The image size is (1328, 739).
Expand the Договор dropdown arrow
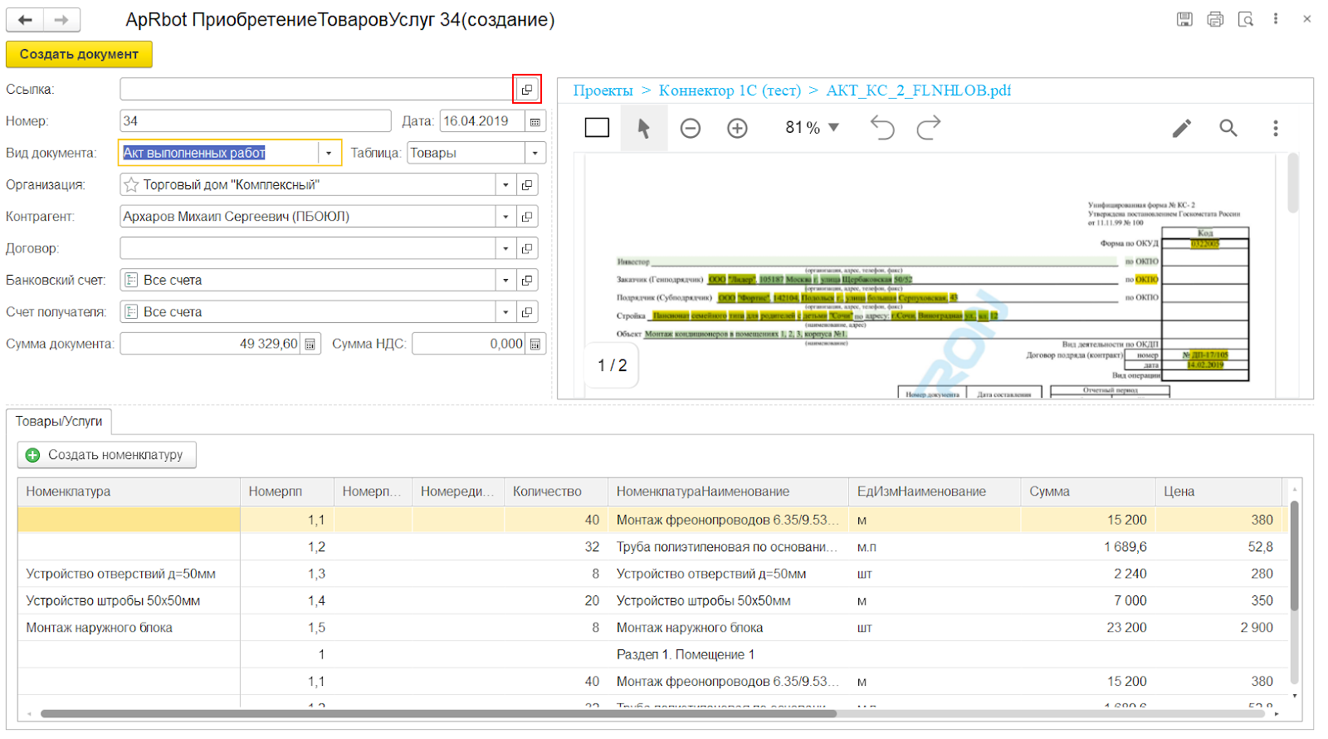[505, 248]
